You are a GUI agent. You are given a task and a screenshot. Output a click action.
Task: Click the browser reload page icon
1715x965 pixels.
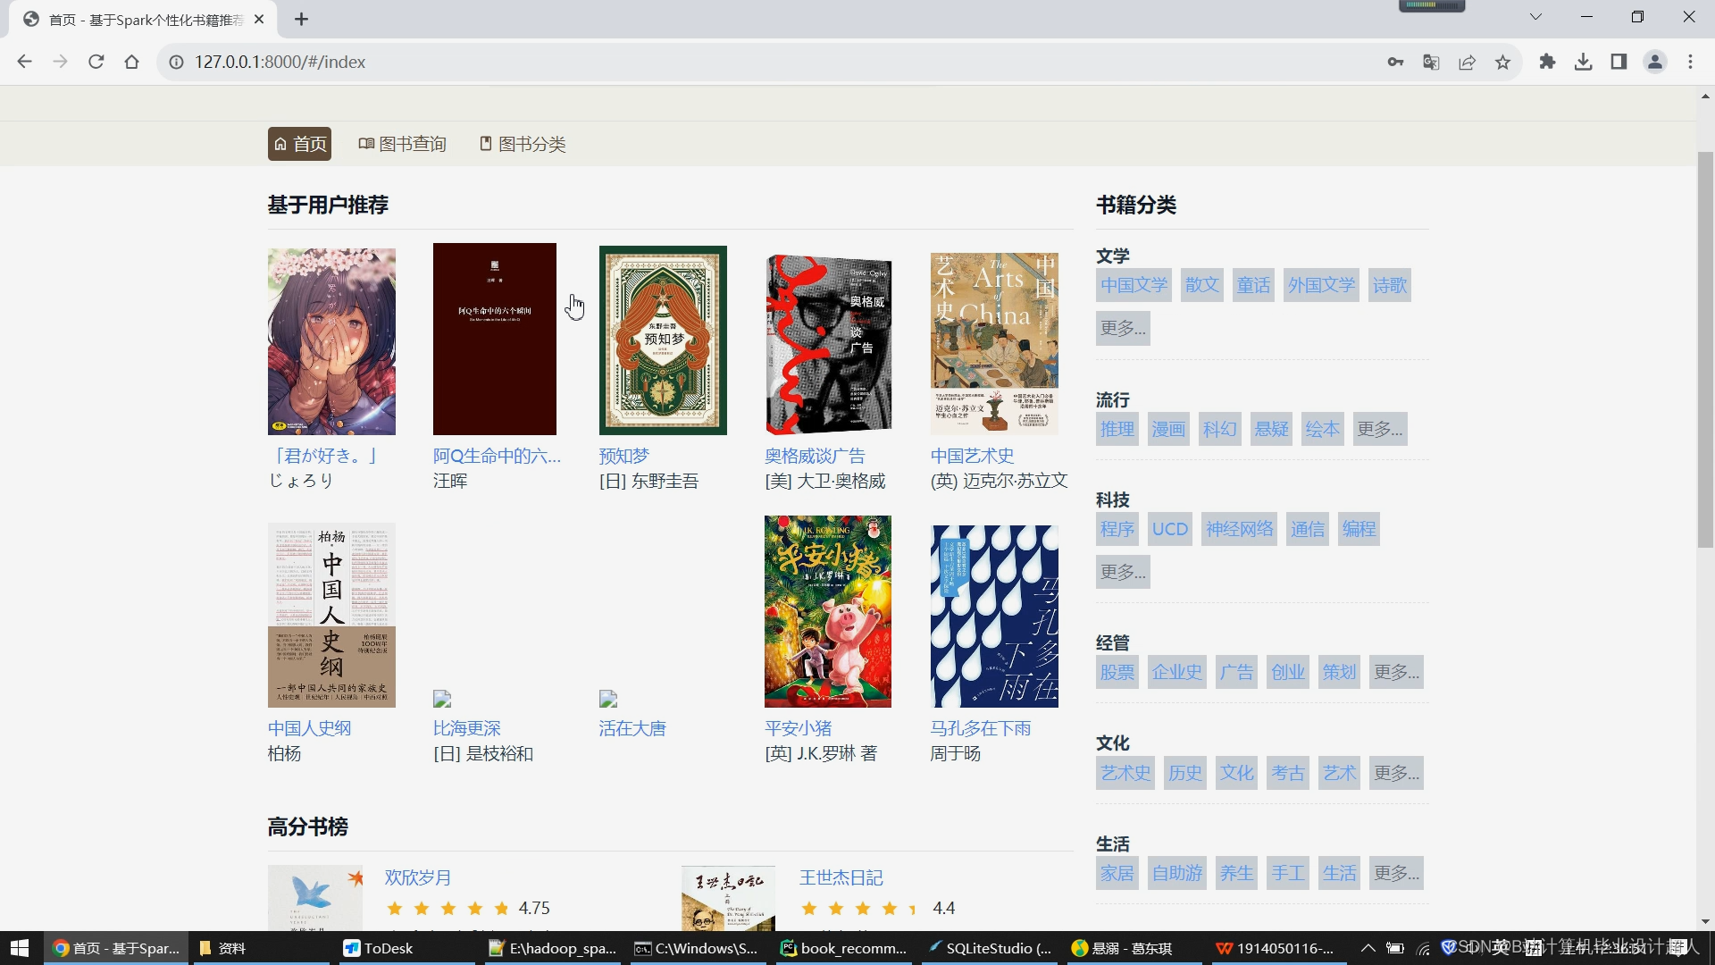tap(96, 62)
